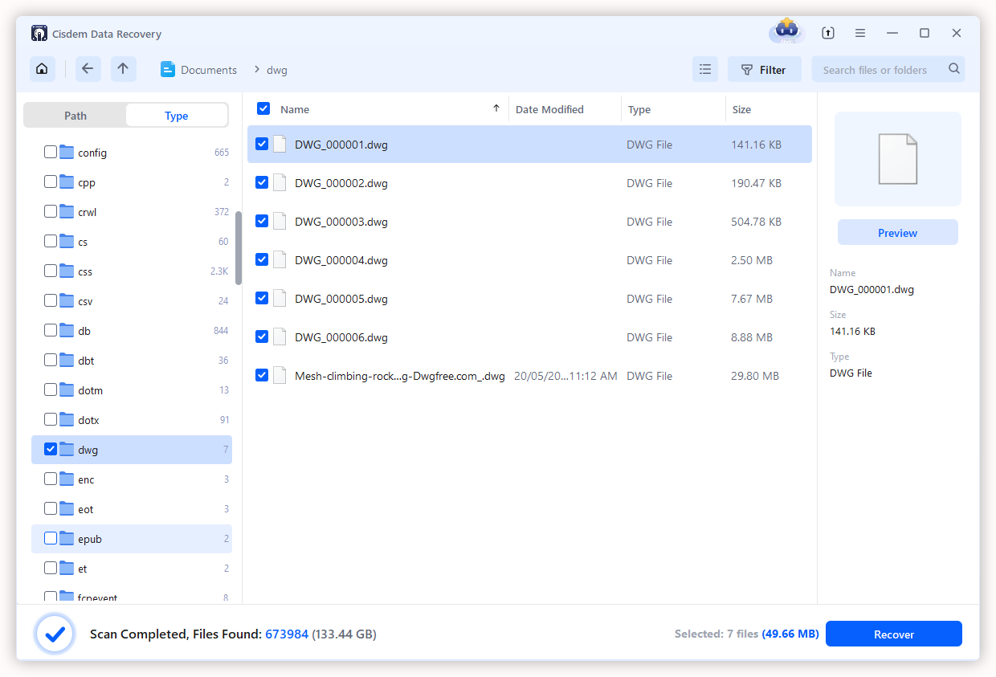Go up one folder with the Up arrow
996x677 pixels.
pyautogui.click(x=124, y=69)
